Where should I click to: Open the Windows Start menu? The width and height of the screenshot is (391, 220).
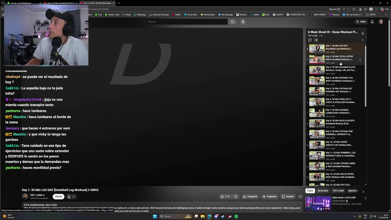point(155,216)
